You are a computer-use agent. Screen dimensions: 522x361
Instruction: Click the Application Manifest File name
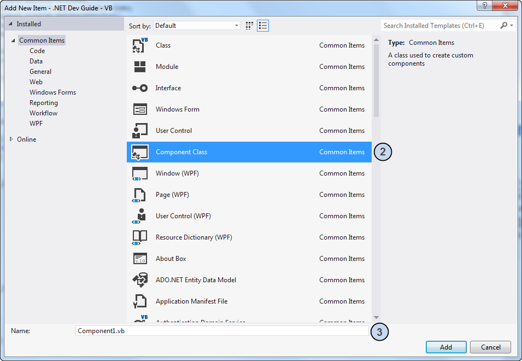click(x=191, y=301)
